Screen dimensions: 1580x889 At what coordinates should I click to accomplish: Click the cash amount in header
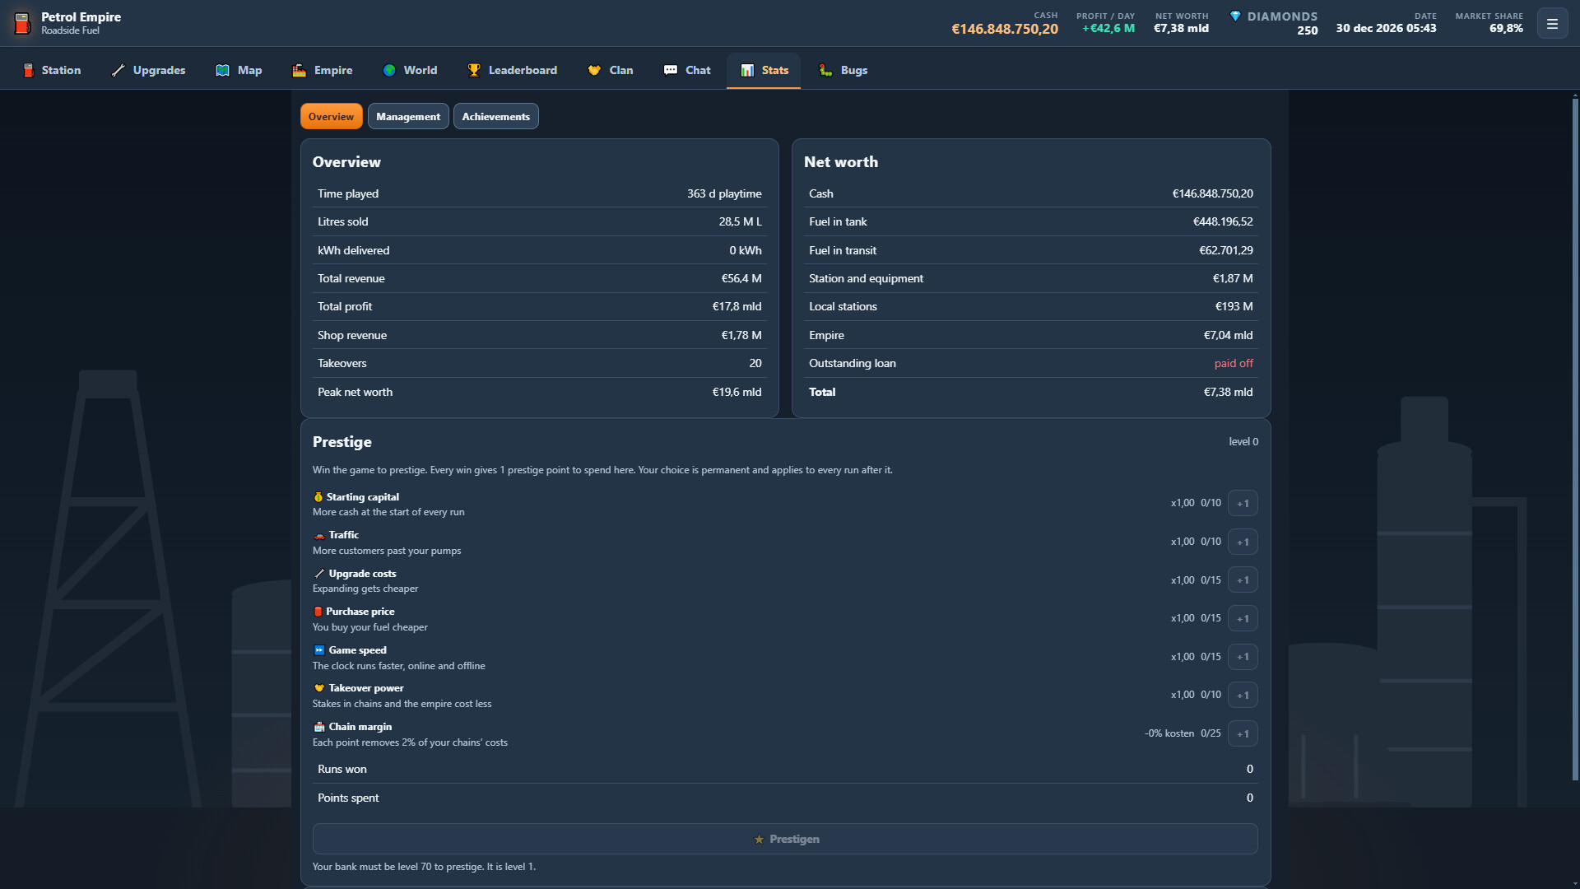tap(1005, 29)
